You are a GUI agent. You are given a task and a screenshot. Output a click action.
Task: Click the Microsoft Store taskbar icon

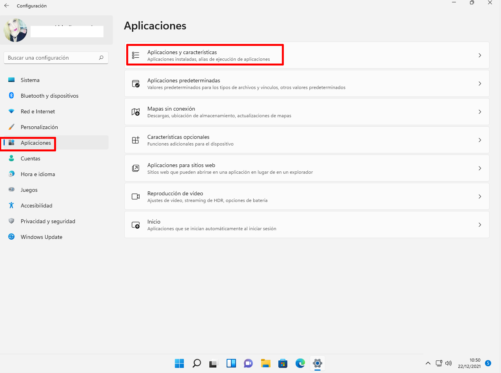pyautogui.click(x=283, y=363)
